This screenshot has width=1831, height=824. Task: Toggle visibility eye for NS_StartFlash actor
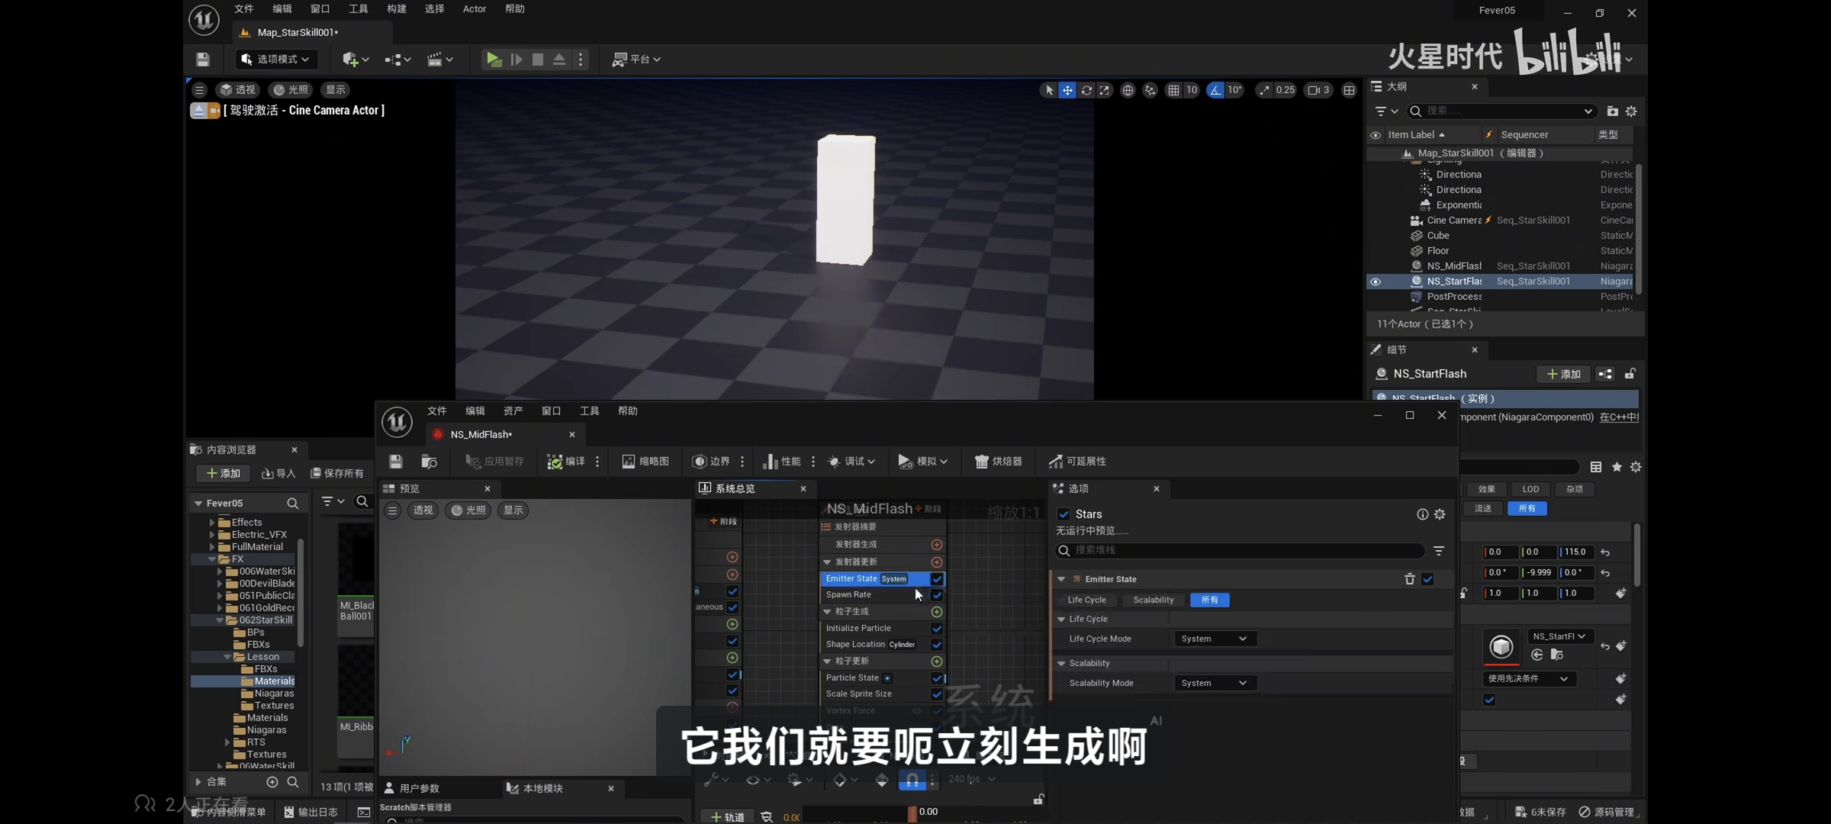coord(1376,282)
